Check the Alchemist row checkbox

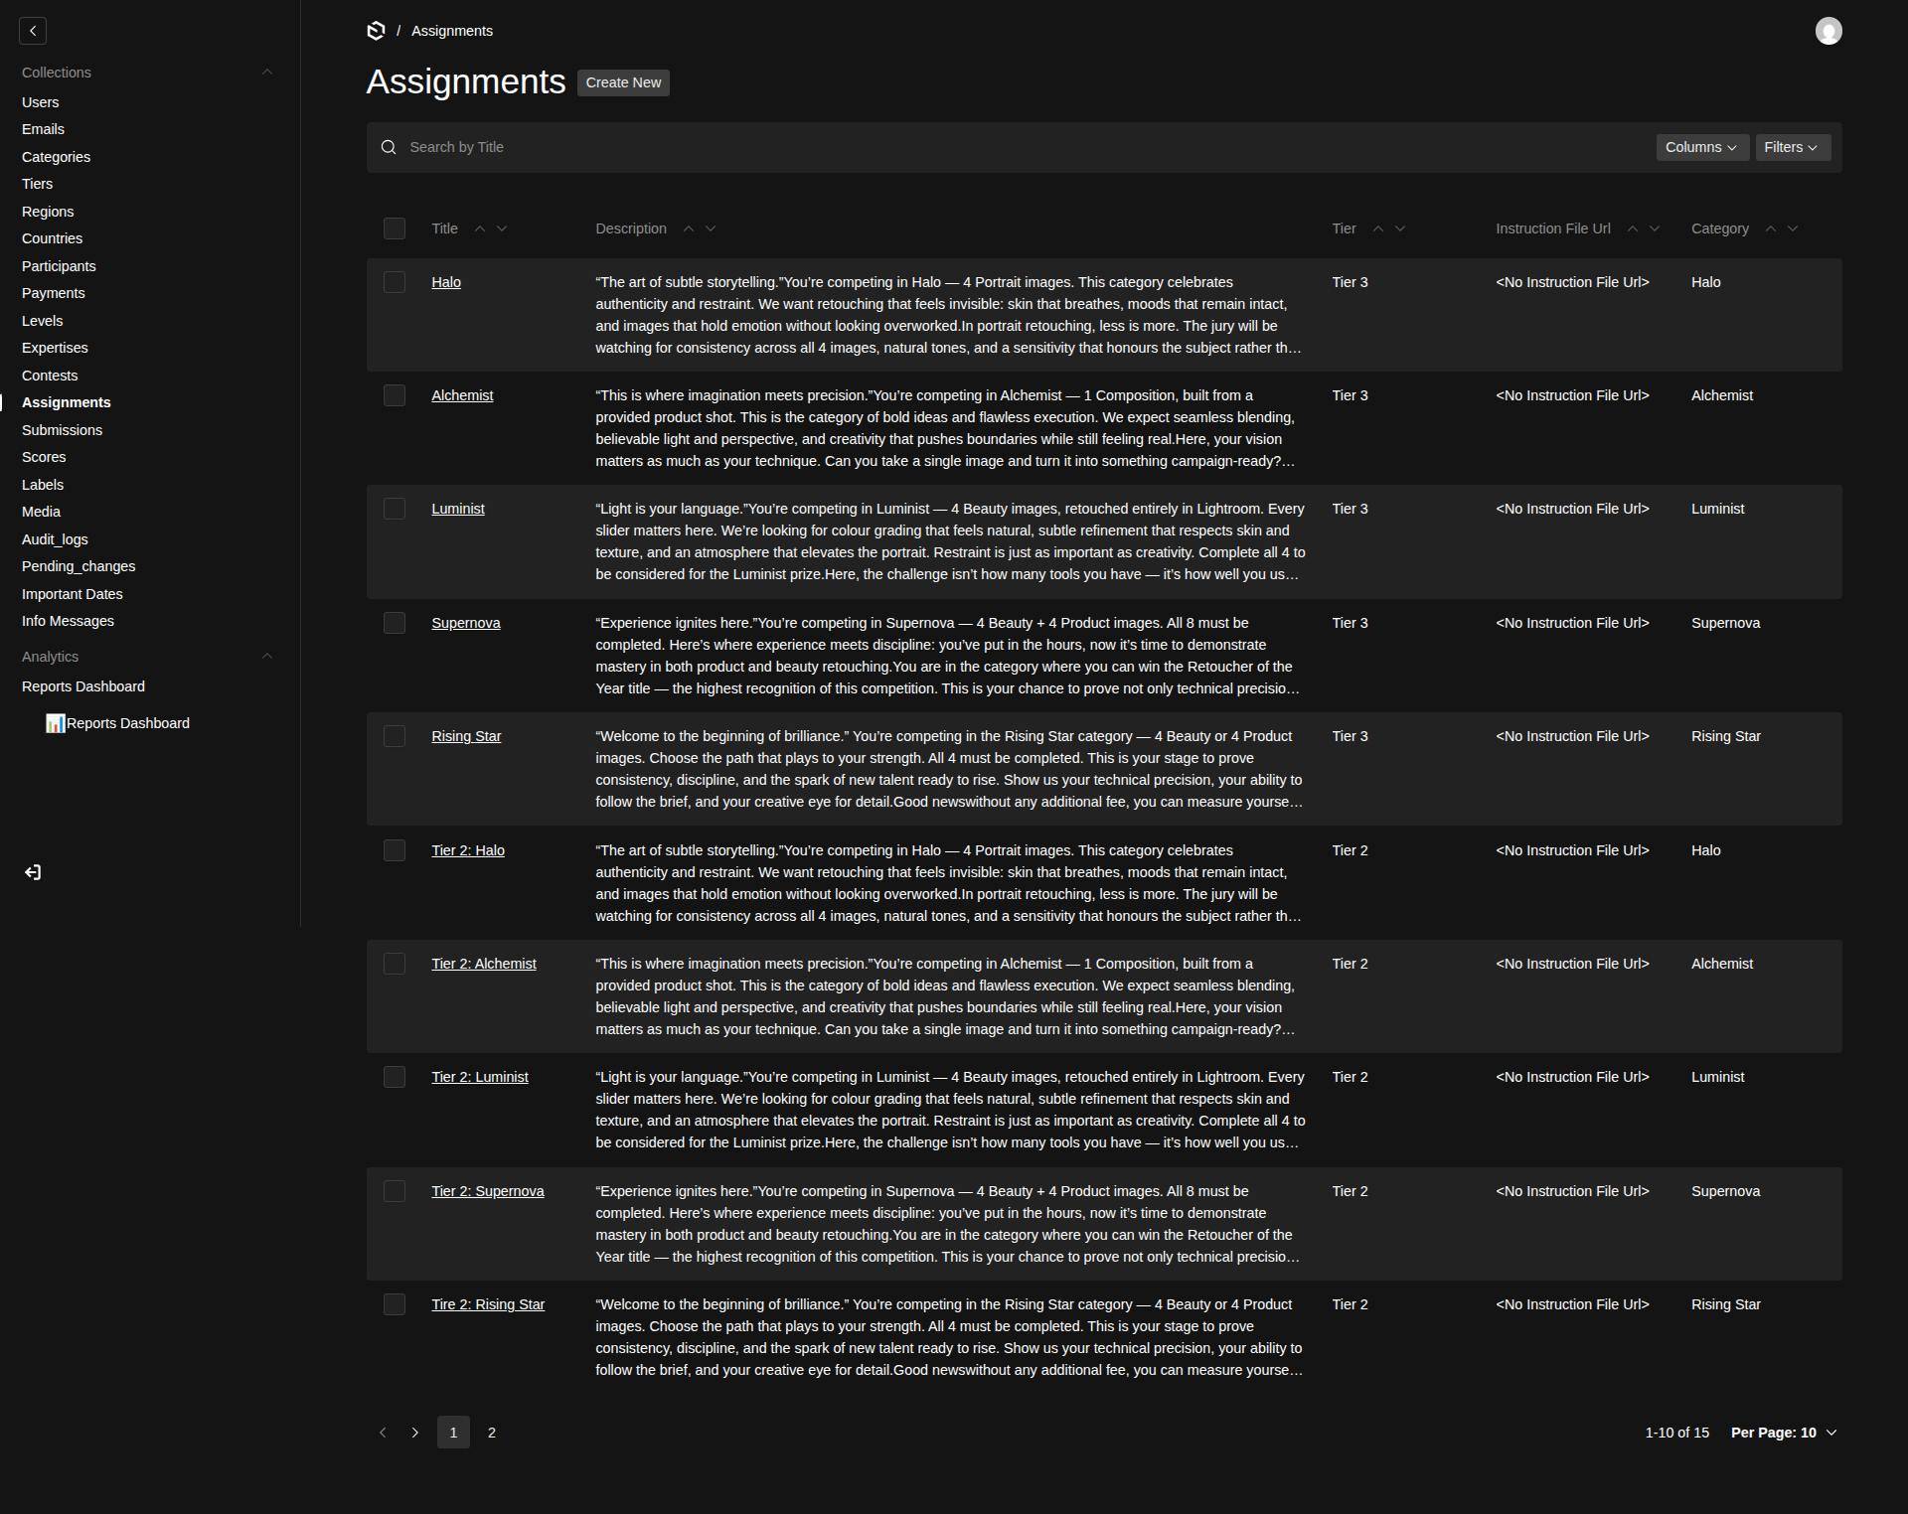395,395
